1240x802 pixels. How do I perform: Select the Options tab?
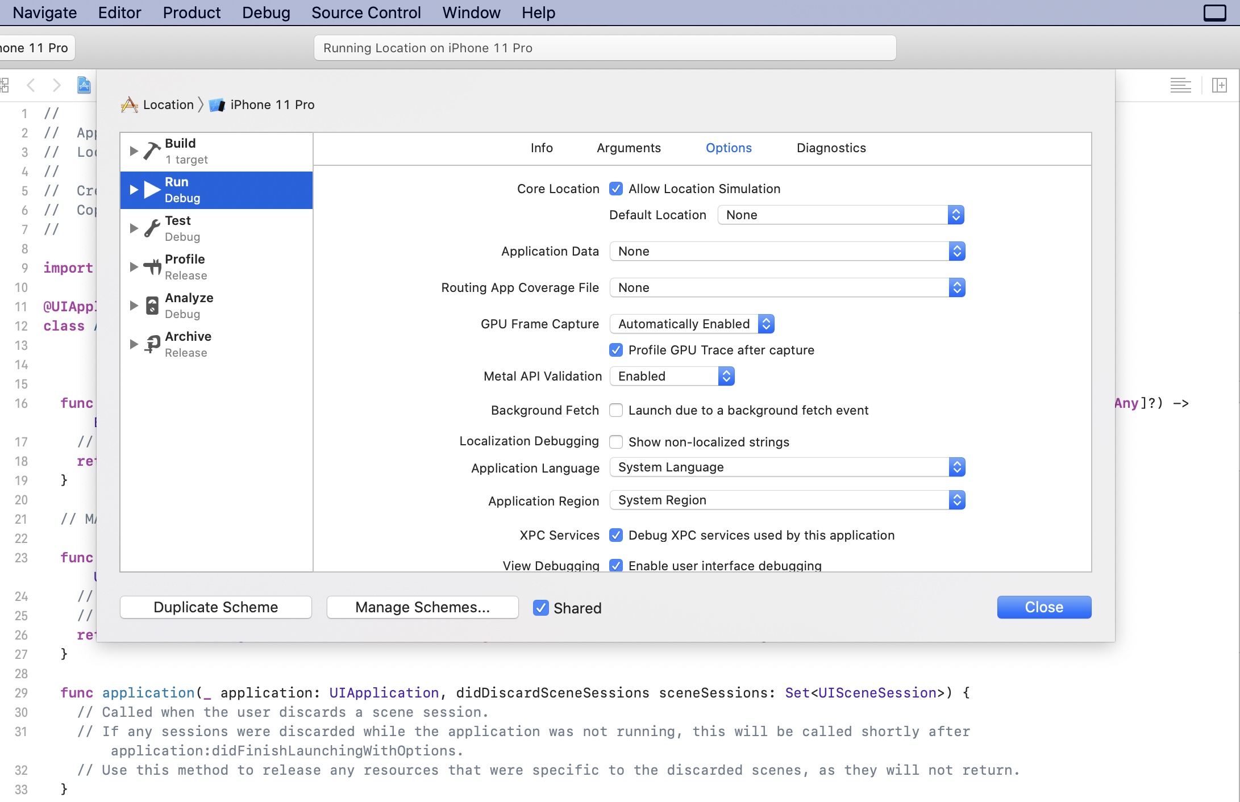[x=729, y=148]
